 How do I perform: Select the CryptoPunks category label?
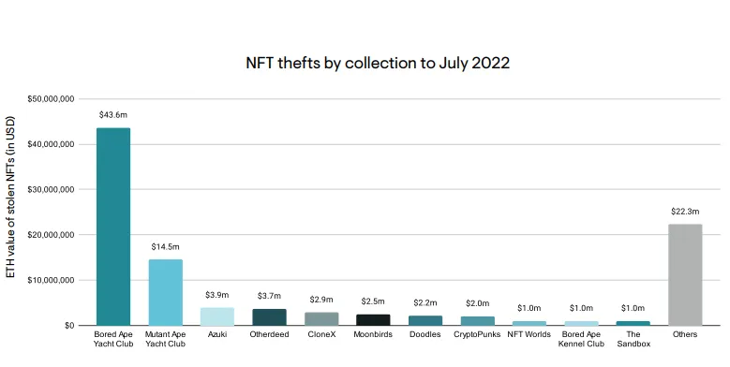477,334
